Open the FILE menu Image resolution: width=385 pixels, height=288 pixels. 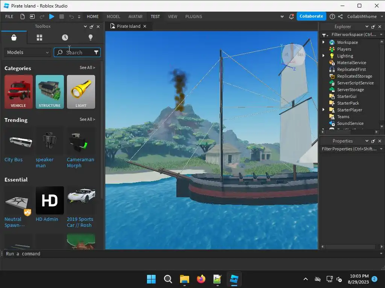(9, 16)
